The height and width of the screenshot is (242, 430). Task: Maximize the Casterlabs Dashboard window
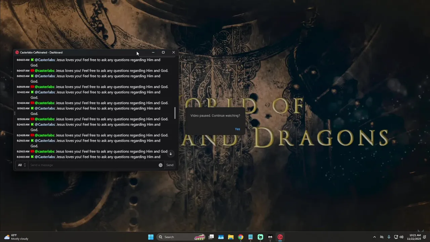pos(163,52)
